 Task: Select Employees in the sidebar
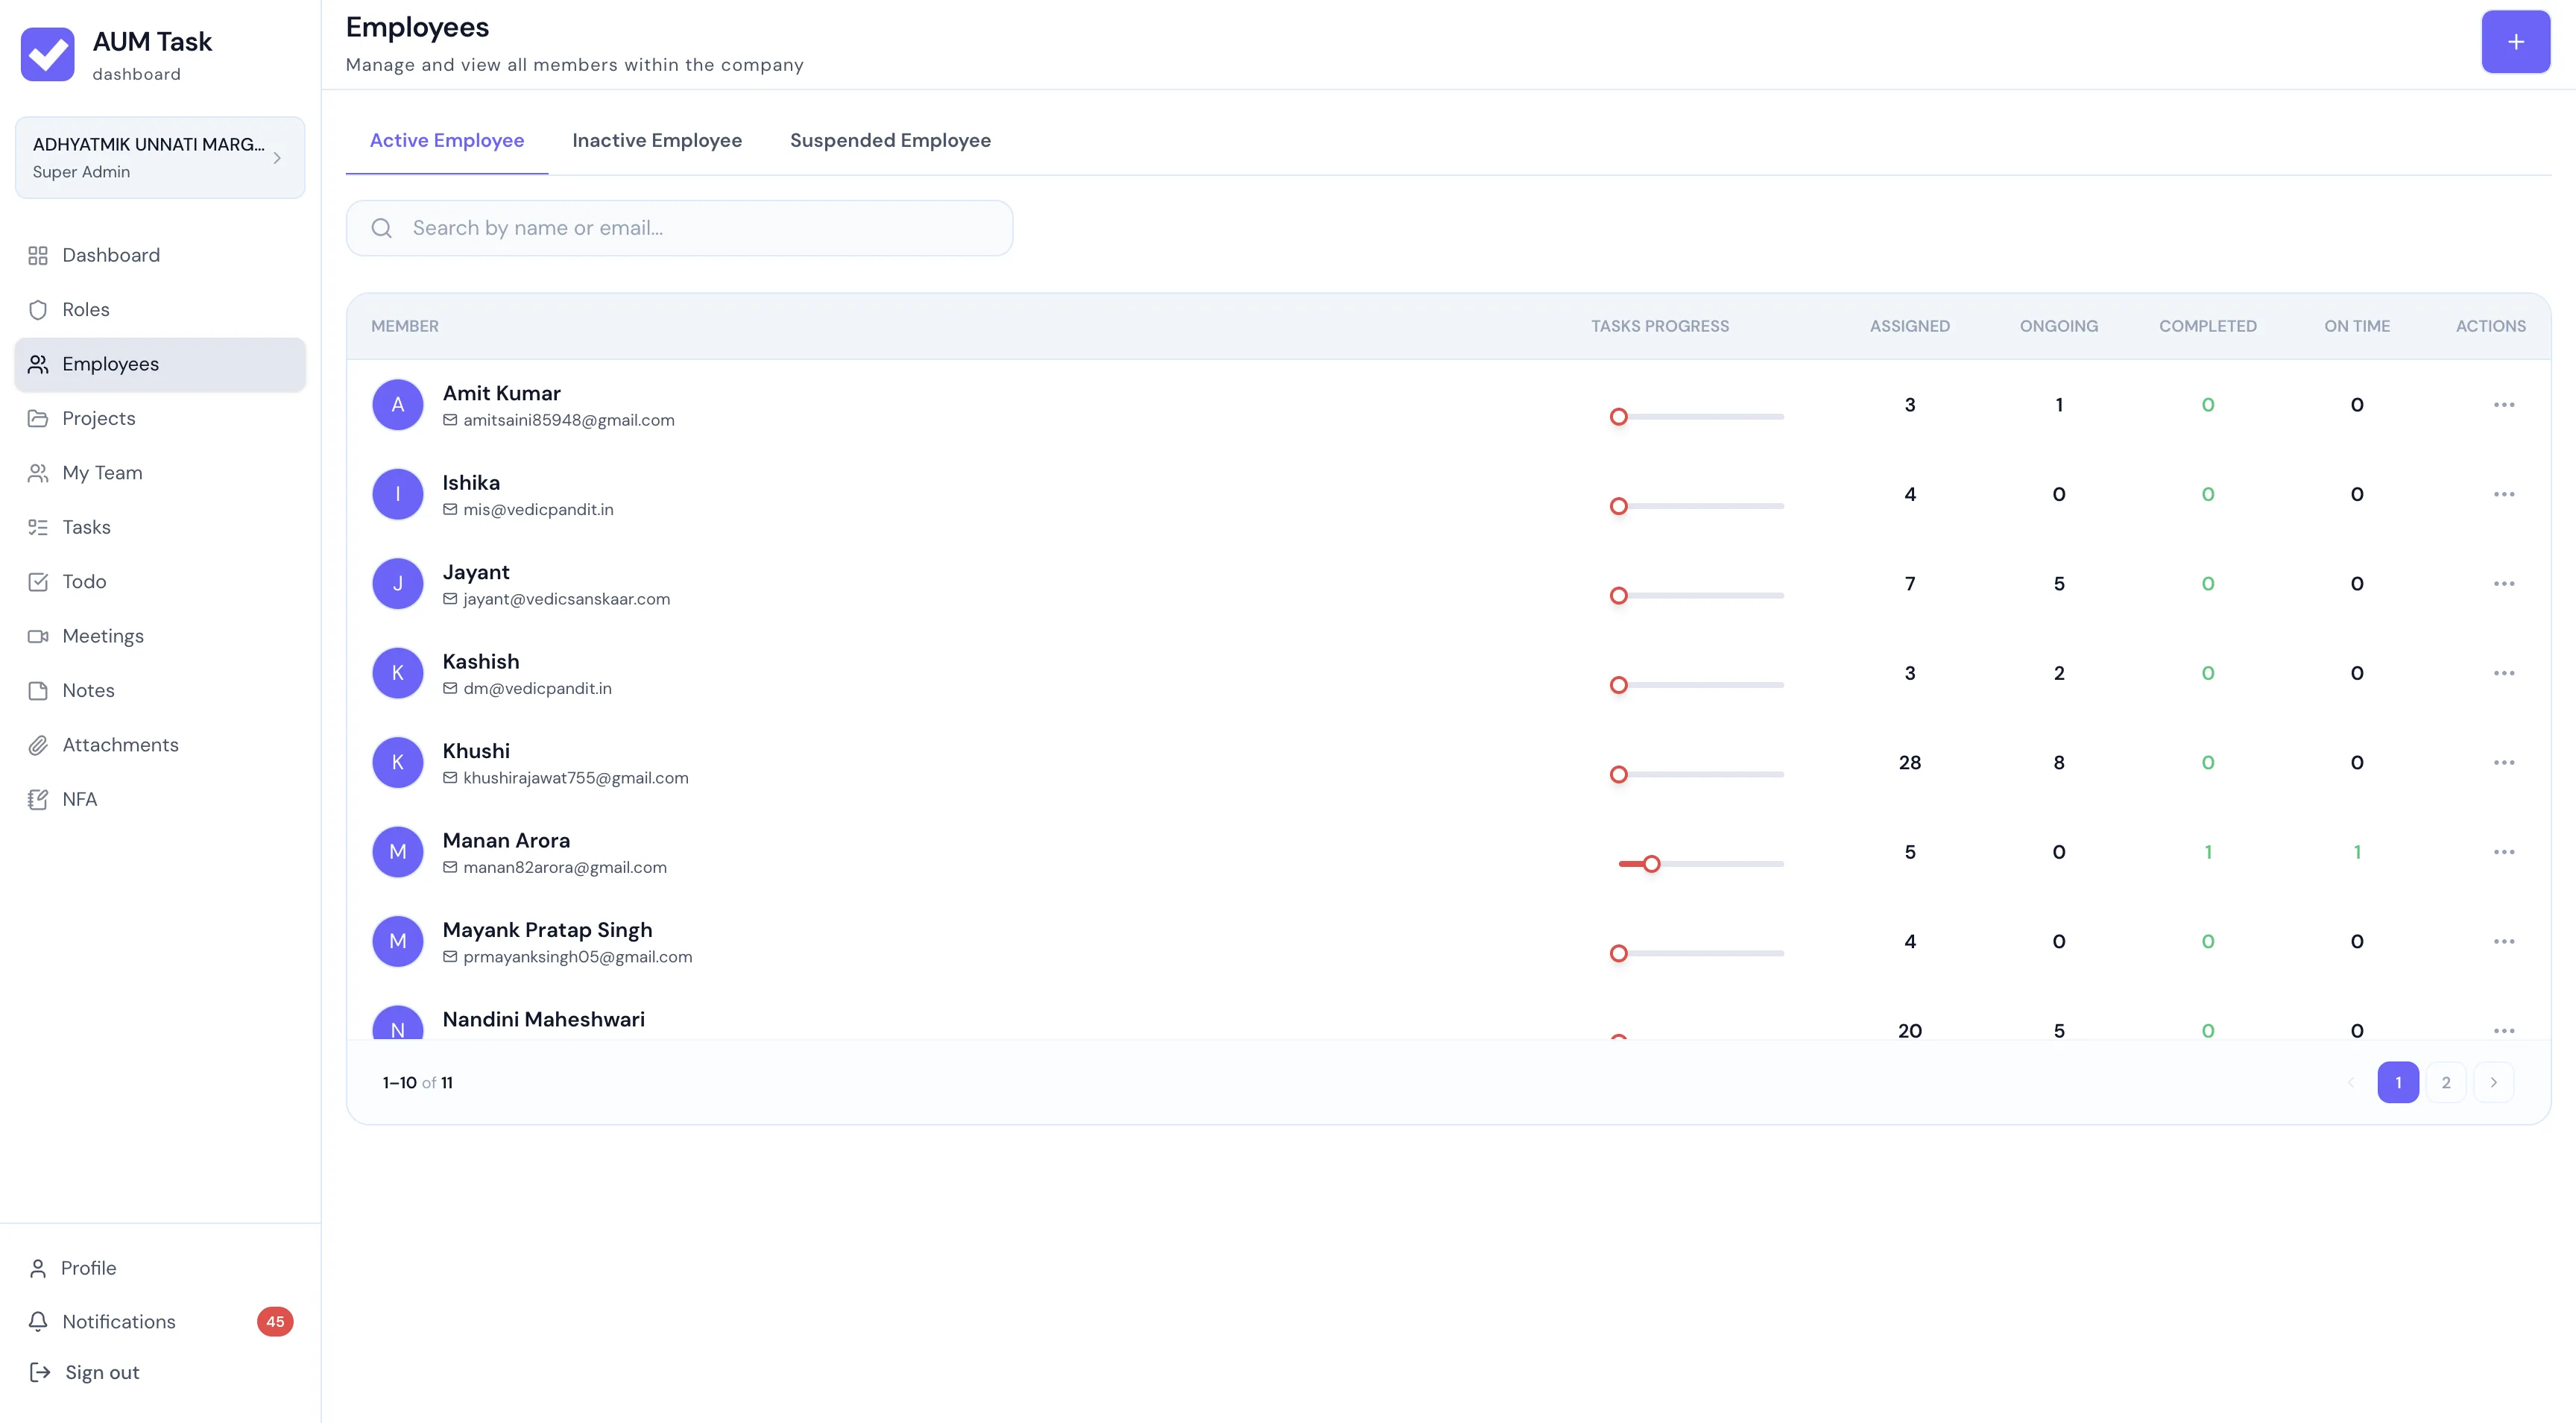click(160, 364)
